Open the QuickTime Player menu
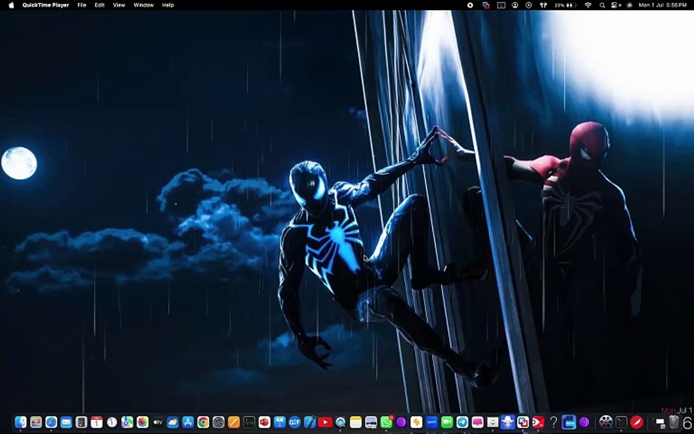694x434 pixels. click(46, 5)
